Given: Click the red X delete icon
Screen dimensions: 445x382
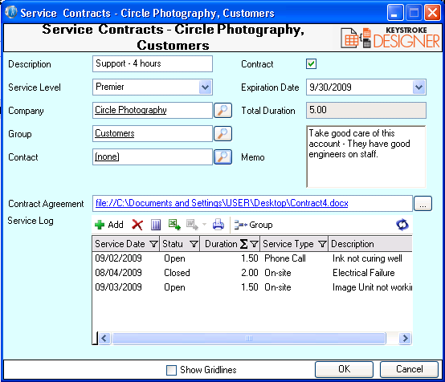Looking at the screenshot, I should tap(137, 225).
